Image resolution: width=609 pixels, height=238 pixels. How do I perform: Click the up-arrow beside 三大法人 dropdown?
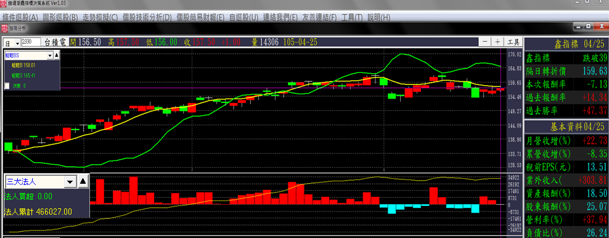pos(83,181)
